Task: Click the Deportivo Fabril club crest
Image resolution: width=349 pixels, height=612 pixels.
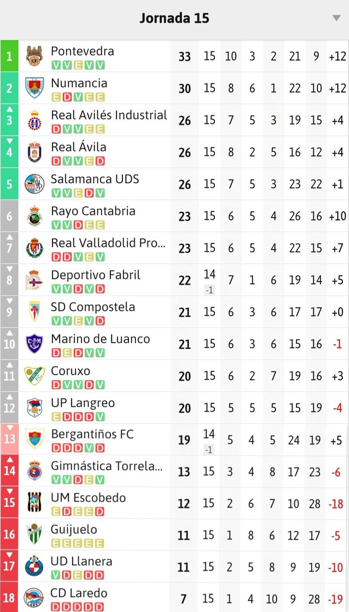Action: tap(35, 279)
